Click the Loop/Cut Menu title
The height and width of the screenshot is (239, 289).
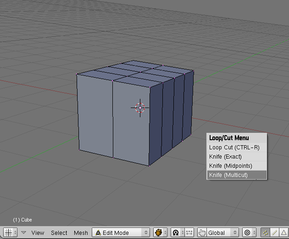click(229, 138)
